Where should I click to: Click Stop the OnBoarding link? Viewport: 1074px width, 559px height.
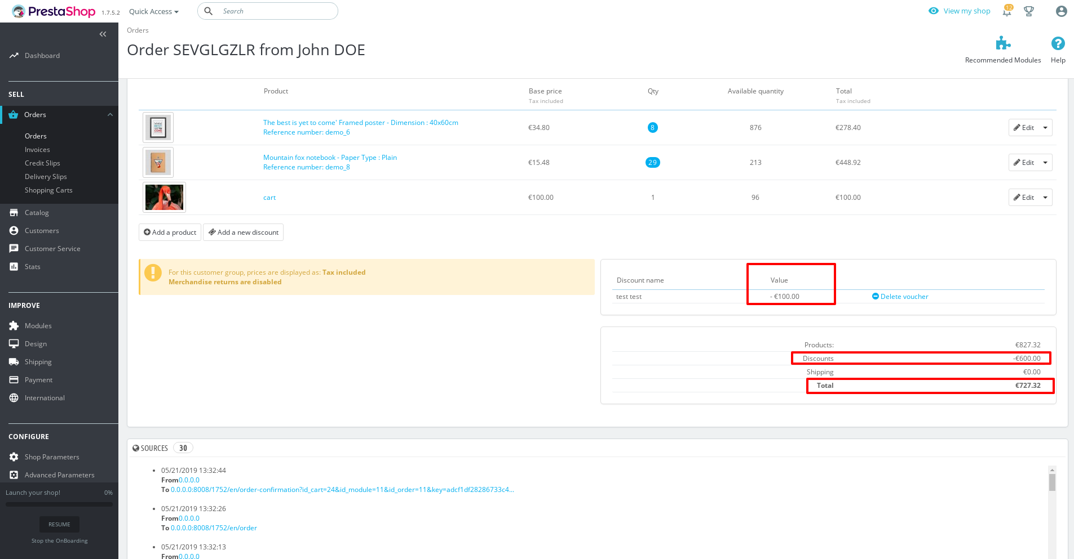pos(59,541)
